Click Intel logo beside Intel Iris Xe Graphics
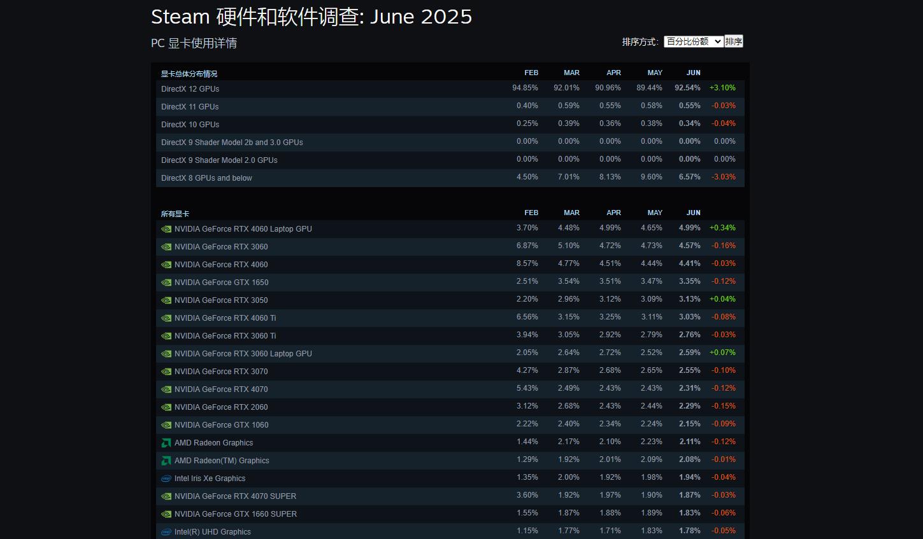The image size is (923, 539). pos(166,479)
